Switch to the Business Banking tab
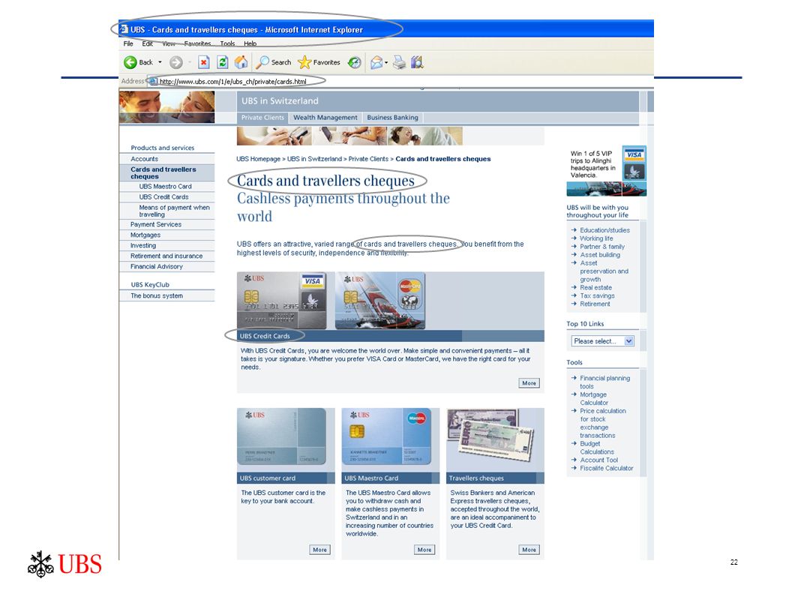Viewport: 792px width, 594px height. 392,118
